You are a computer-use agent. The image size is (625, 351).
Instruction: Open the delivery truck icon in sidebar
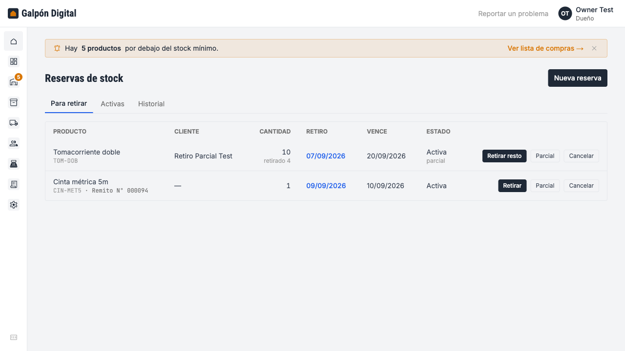pyautogui.click(x=14, y=123)
